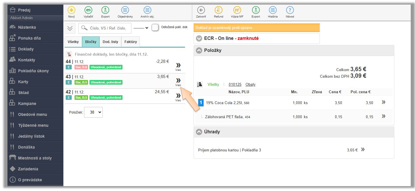
Task: Click the Kópia MF icon
Action: pyautogui.click(x=237, y=10)
